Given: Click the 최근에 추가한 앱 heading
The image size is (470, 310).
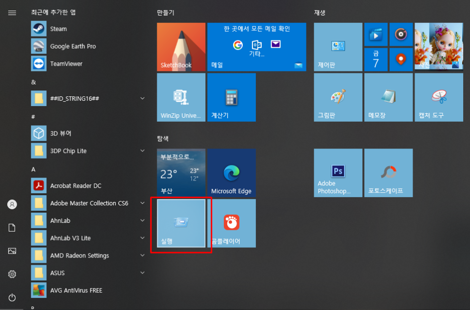Looking at the screenshot, I should [x=54, y=12].
